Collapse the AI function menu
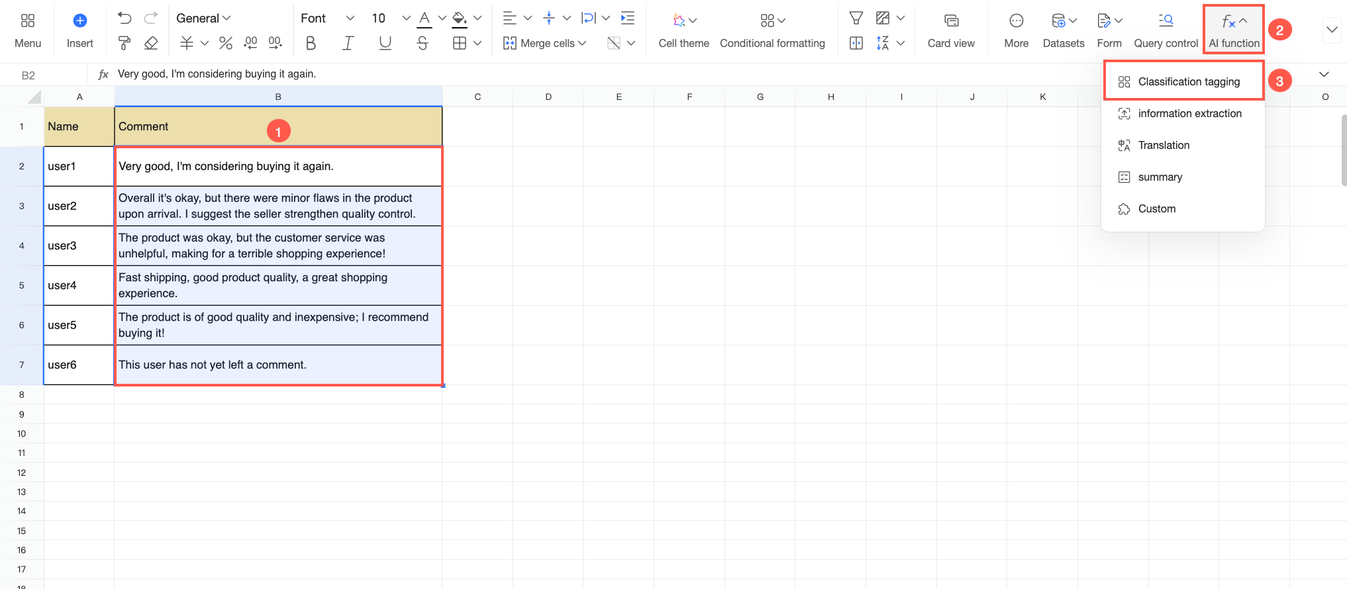1347x589 pixels. pyautogui.click(x=1234, y=30)
